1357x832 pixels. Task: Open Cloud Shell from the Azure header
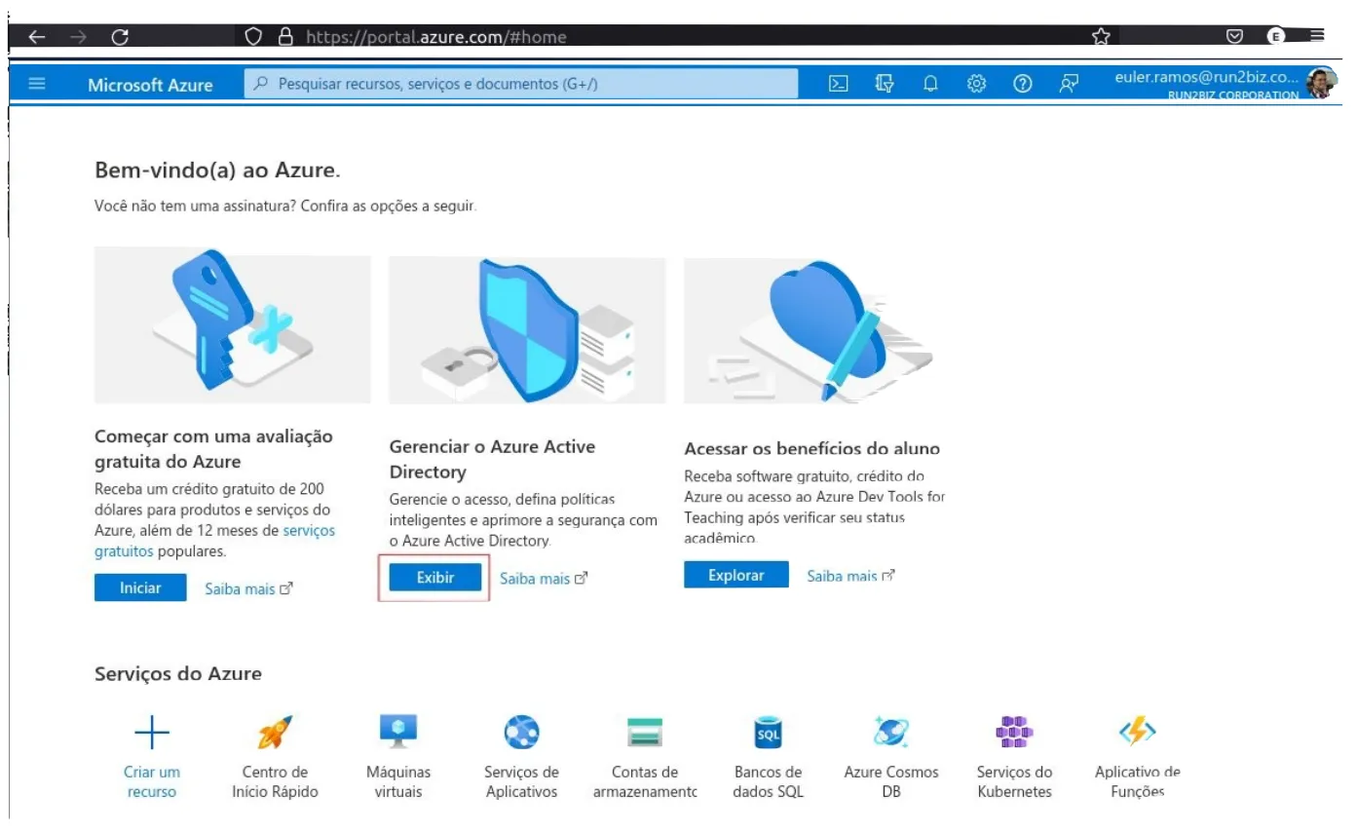(x=837, y=85)
